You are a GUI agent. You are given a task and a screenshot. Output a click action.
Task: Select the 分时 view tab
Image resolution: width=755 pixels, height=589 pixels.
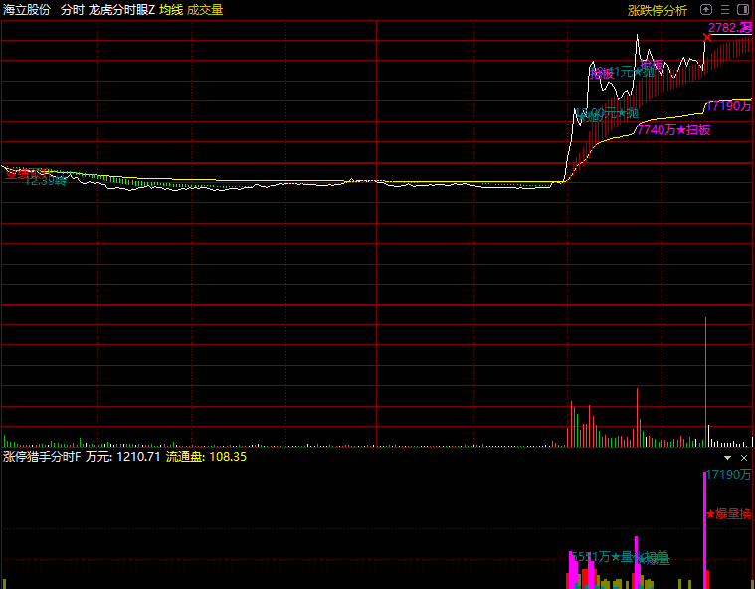[x=72, y=10]
